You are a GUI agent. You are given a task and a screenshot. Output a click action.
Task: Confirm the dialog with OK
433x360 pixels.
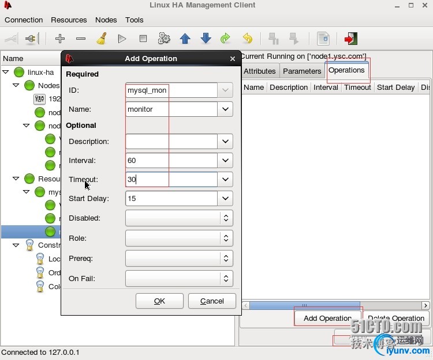coord(159,301)
